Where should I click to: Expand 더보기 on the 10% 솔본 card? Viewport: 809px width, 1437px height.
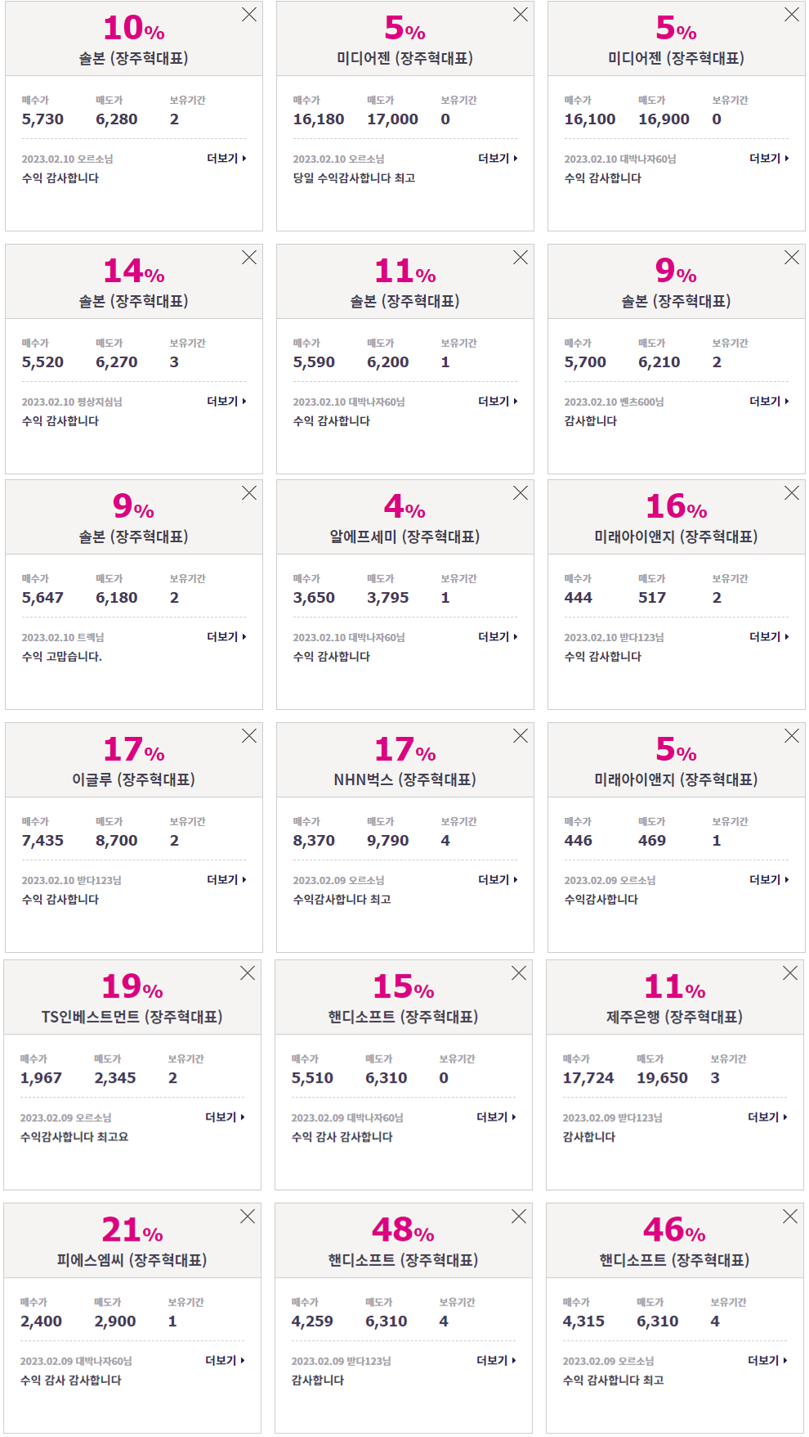point(226,159)
